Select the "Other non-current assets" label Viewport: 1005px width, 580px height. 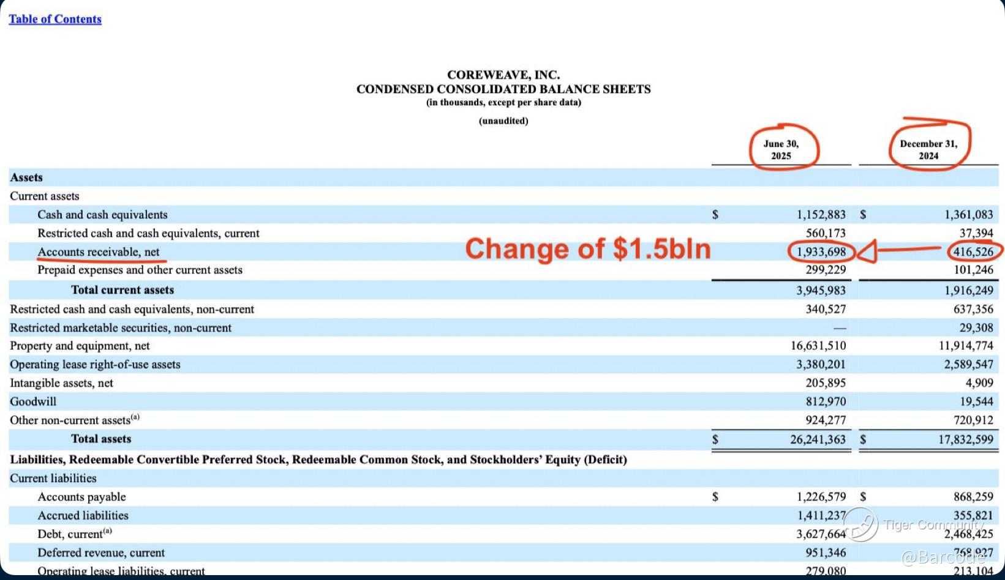coord(75,420)
